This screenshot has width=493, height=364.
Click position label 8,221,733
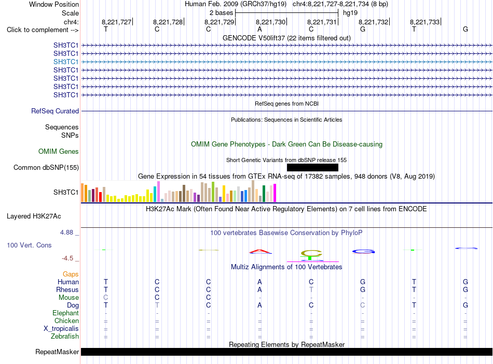tap(425, 22)
